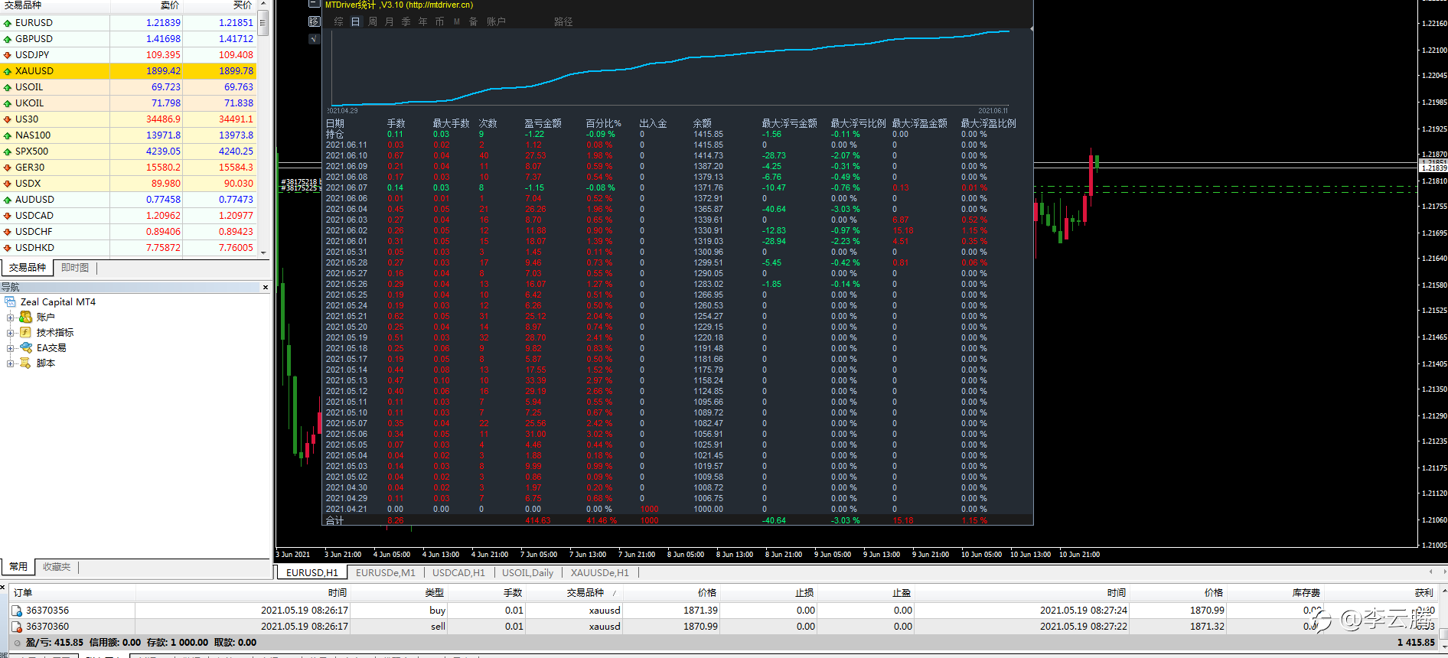Click the 账户 accounts icon in navigator
1448x658 pixels.
point(25,317)
